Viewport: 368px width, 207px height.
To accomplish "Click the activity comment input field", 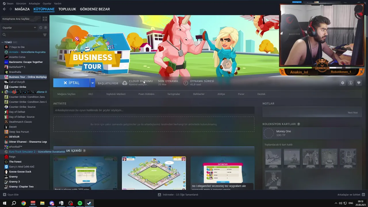I will [154, 110].
